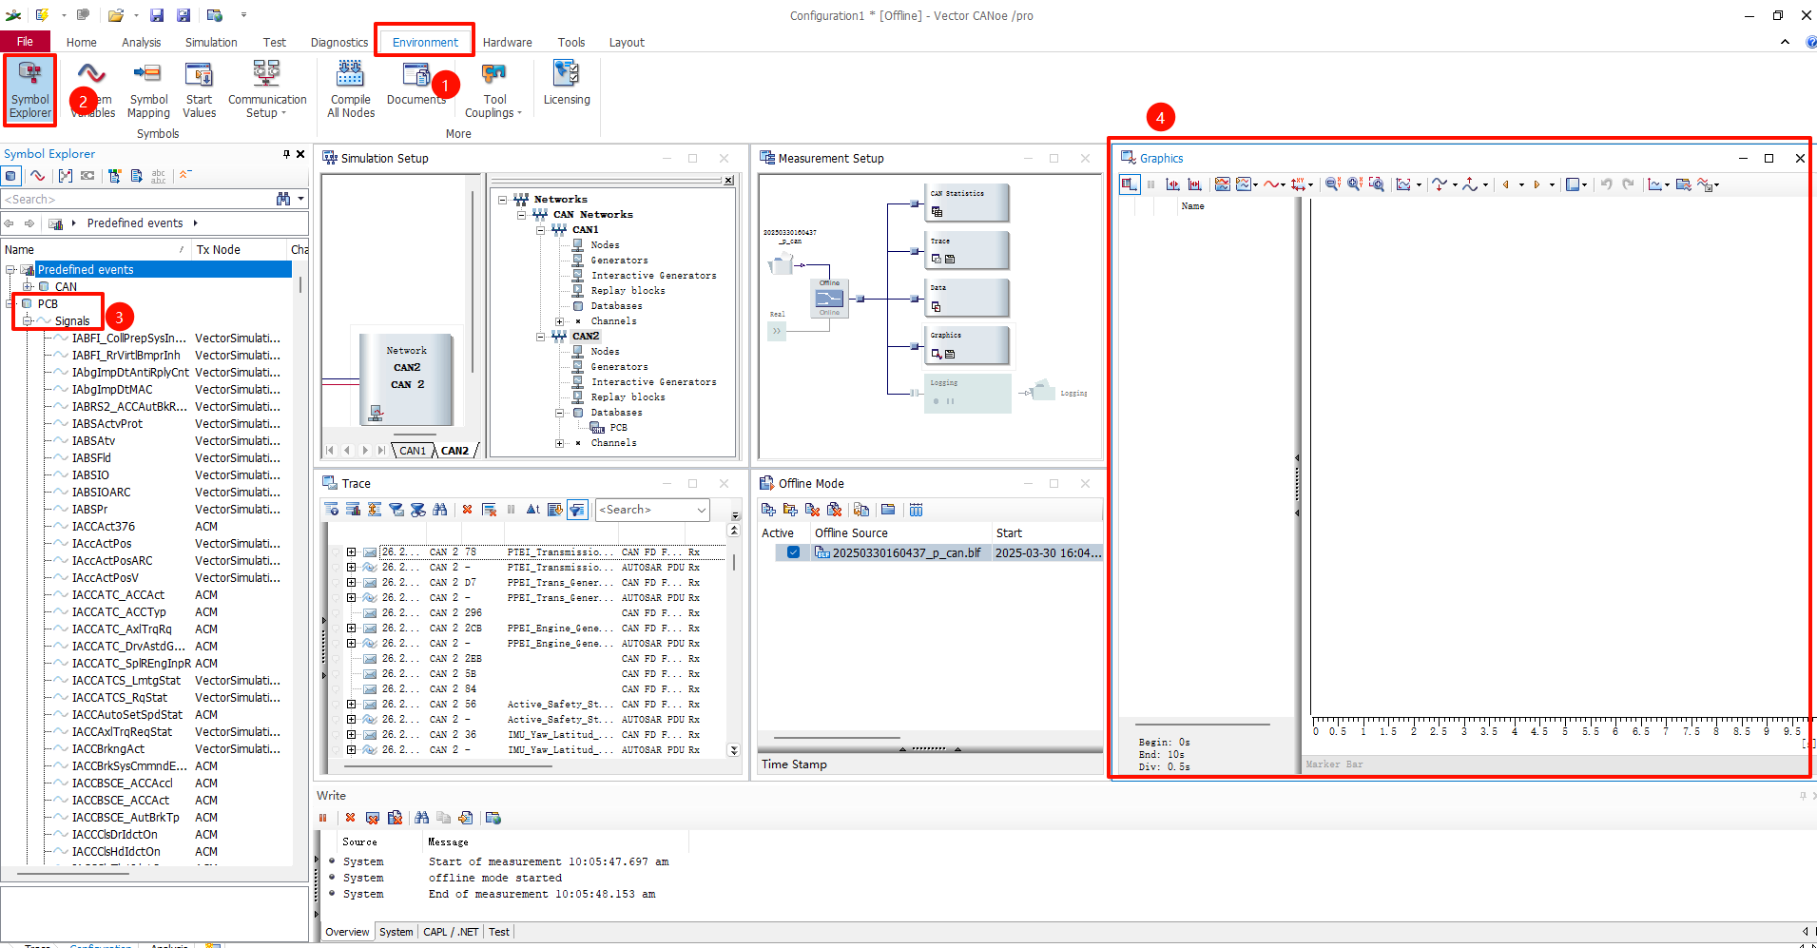This screenshot has height=948, width=1817.
Task: Collapse the Predefined events tree node
Action: [10, 270]
